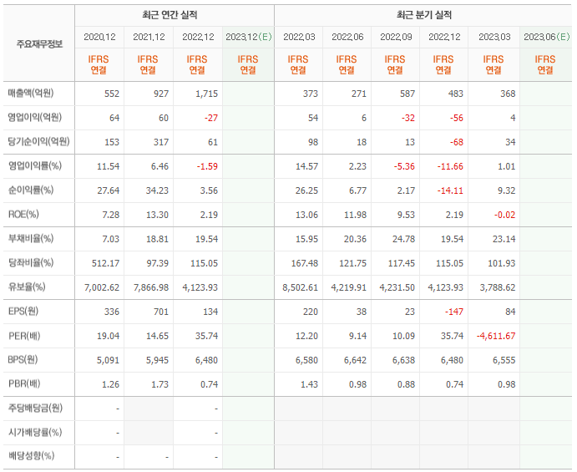The image size is (577, 472).
Task: Select the 순이익률(%) row label
Action: coord(31,190)
